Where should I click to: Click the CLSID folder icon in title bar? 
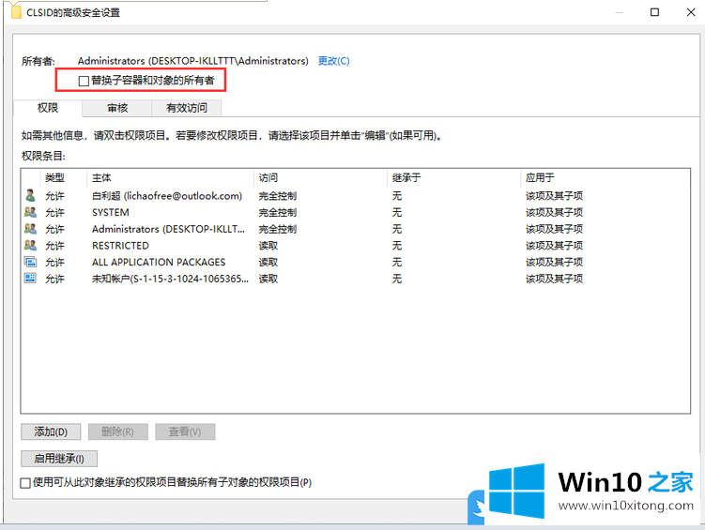click(x=16, y=11)
